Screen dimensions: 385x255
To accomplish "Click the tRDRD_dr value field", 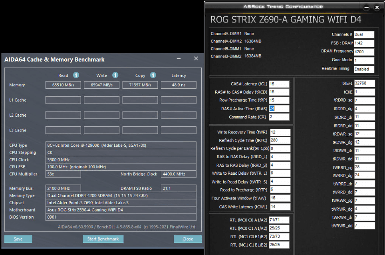I will click(365, 117).
